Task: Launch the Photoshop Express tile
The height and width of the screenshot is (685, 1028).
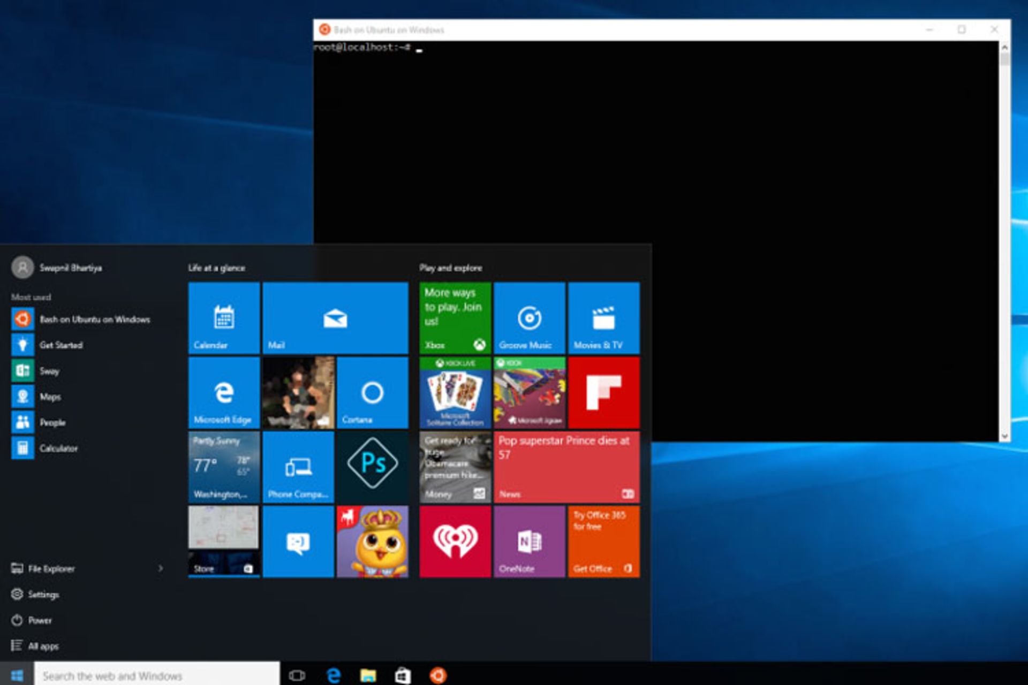Action: (x=373, y=467)
